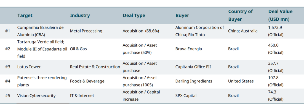Select the Tartaruga Verde oil field target
Viewport: 304px width, 110px height.
click(42, 49)
